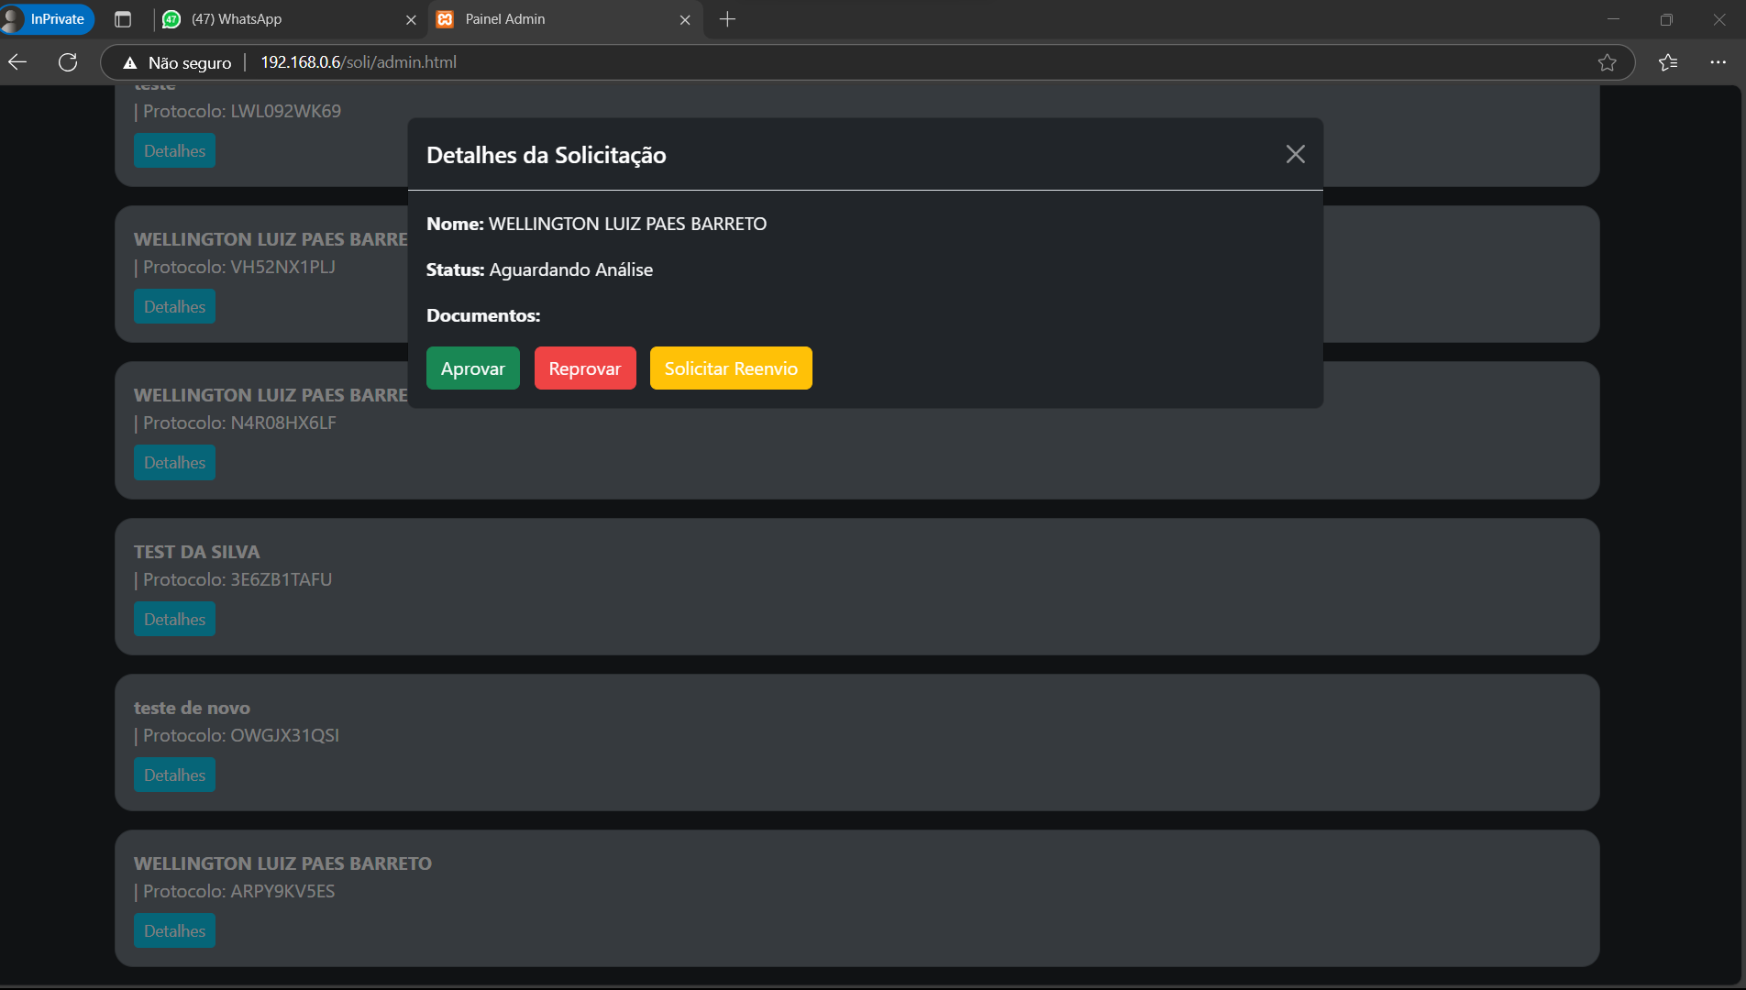Open Detalhes for teste de novo
This screenshot has height=990, width=1746.
coord(174,775)
